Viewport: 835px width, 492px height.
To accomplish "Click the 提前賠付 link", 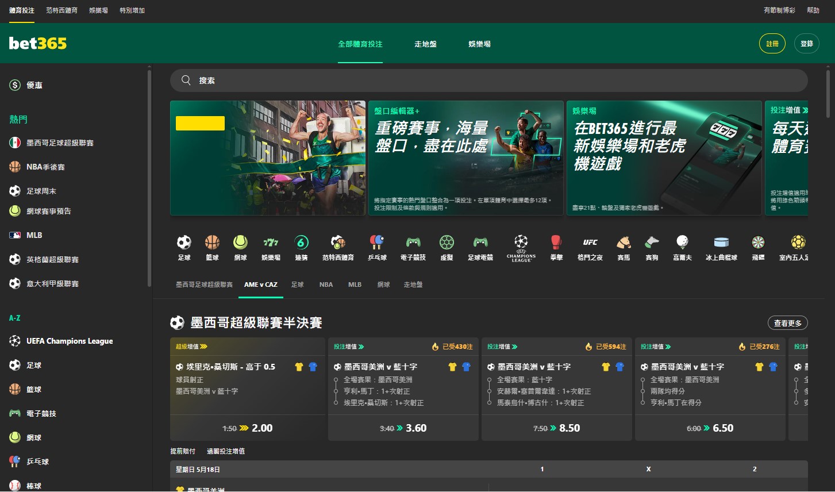I will pyautogui.click(x=183, y=451).
